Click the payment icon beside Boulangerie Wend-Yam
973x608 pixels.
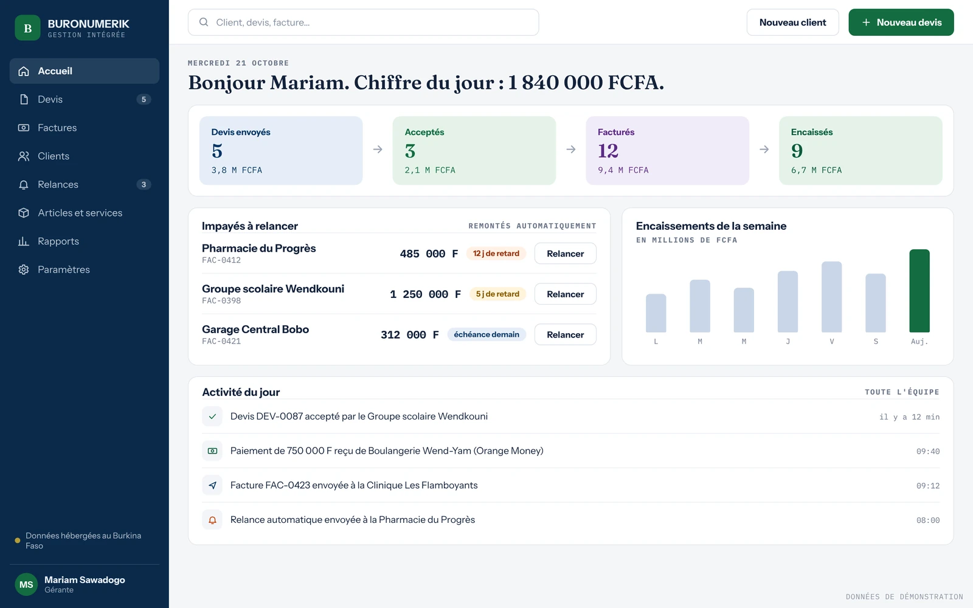click(x=212, y=451)
